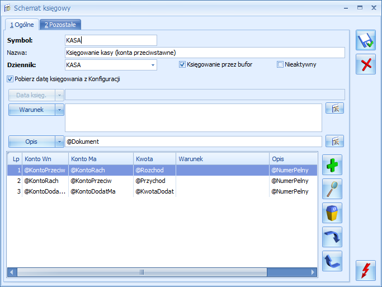Click the Warunek column header in table

[223, 159]
